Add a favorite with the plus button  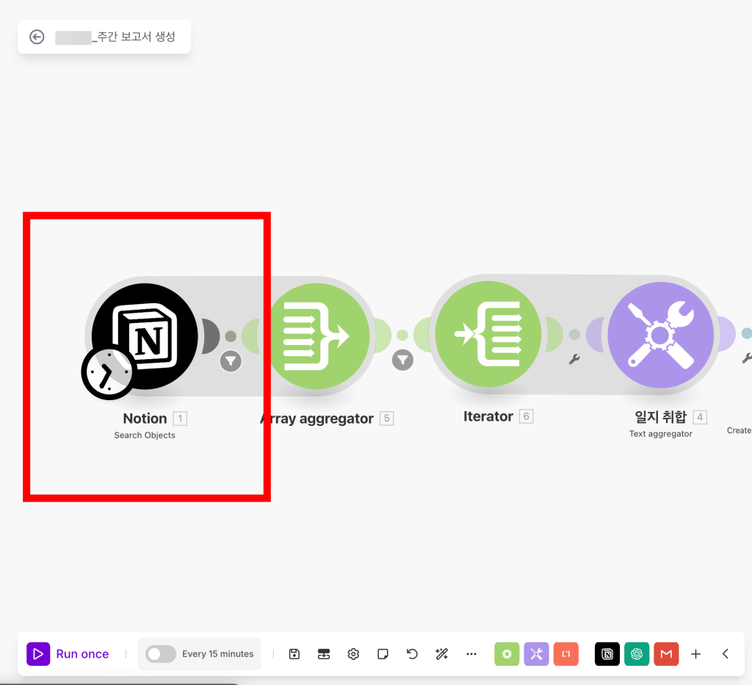click(696, 653)
